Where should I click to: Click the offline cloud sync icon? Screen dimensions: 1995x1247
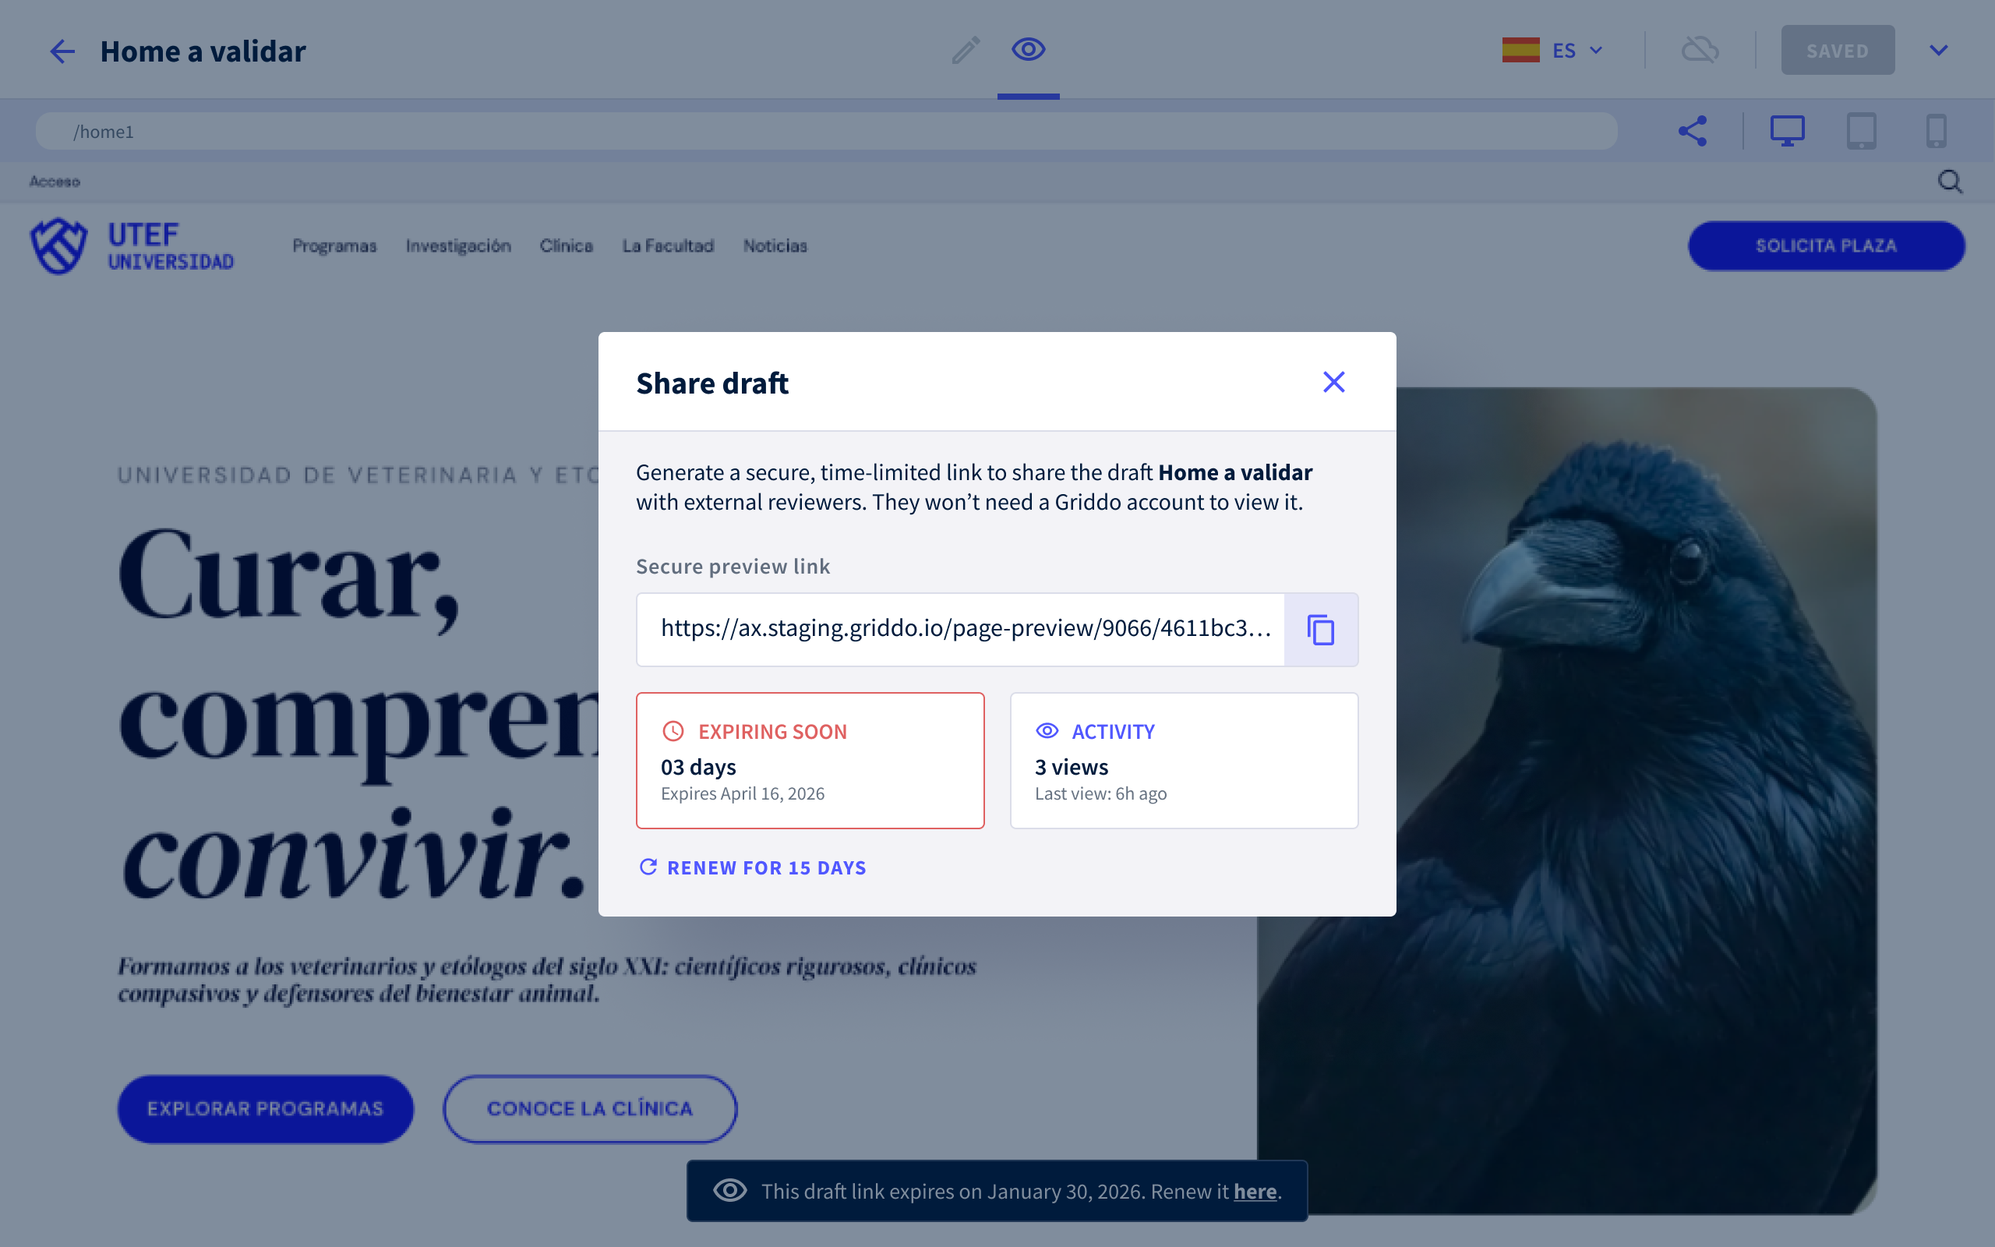1700,51
